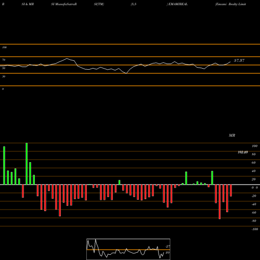
Task: Click RSI axis label 100
Action: point(5,47)
